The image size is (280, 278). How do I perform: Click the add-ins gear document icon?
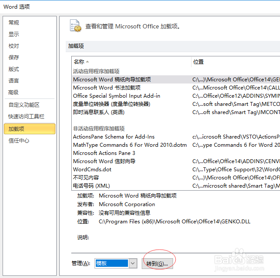coord(75,26)
